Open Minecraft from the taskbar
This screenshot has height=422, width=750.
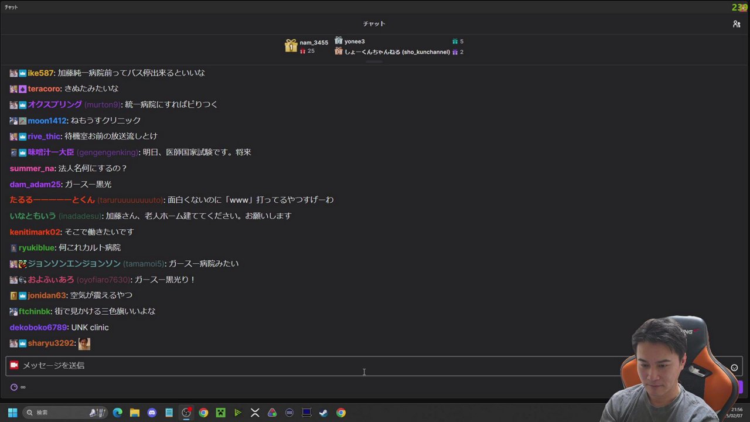(x=220, y=413)
